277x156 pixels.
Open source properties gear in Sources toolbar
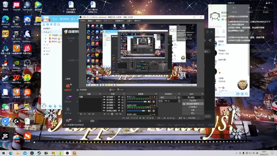pyautogui.click(x=112, y=114)
